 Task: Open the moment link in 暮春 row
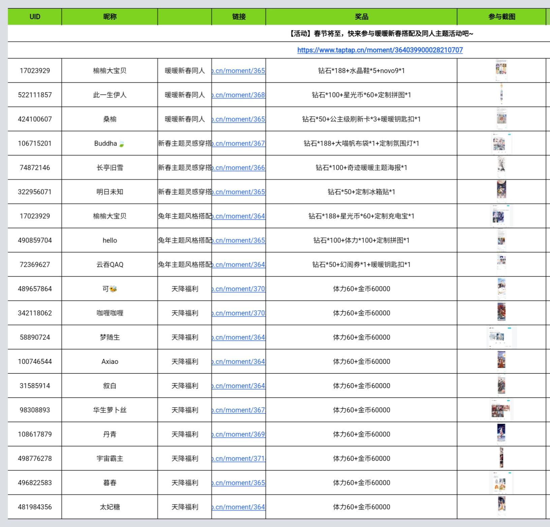point(239,483)
